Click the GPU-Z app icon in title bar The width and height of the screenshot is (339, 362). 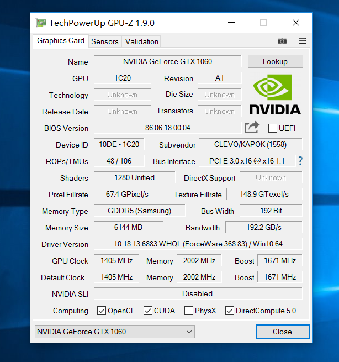(x=41, y=23)
